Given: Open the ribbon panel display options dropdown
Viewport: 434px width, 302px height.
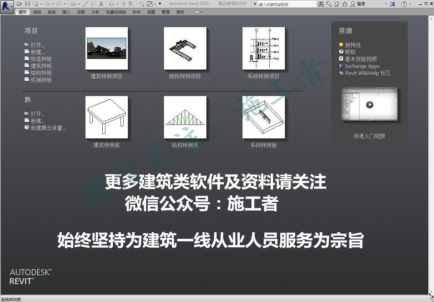Looking at the screenshot, I should click(198, 12).
